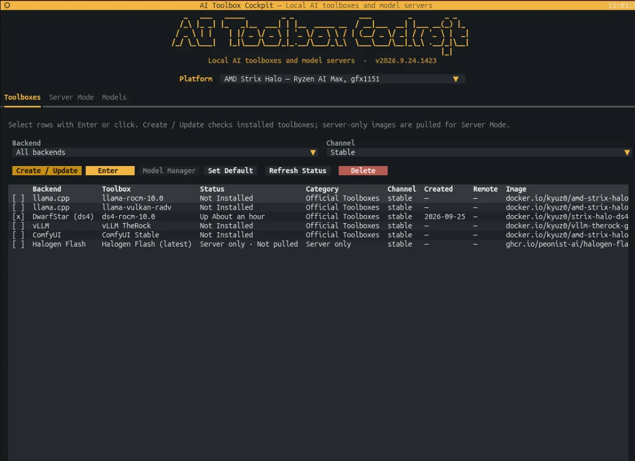Screen dimensions: 635x461
Task: Click the Backend column header
Action: click(46, 189)
